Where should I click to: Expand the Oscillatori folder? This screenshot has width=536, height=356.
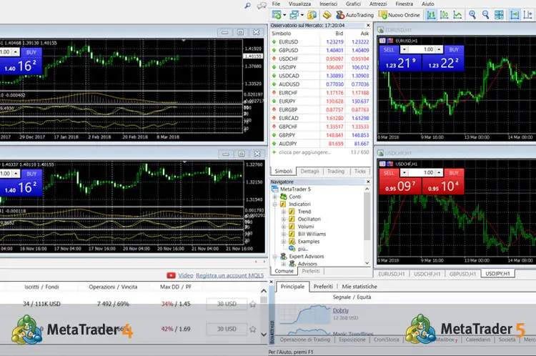(284, 219)
